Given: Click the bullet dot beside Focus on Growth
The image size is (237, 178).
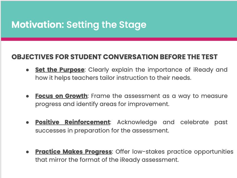Looking at the screenshot, I should click(27, 96).
